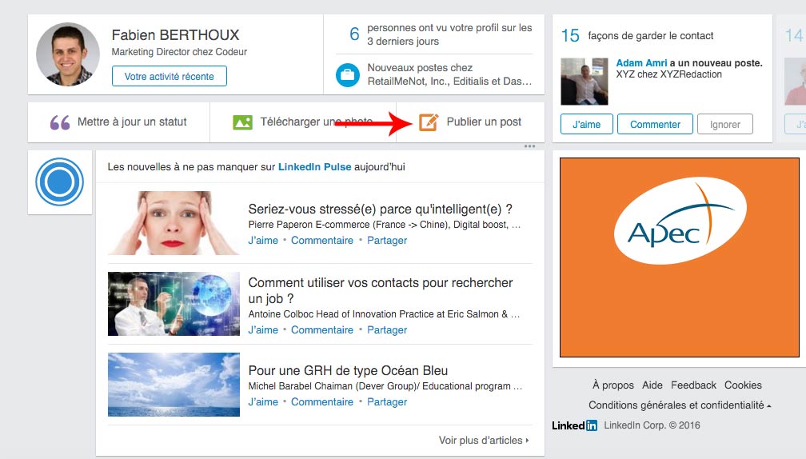This screenshot has height=459, width=806.
Task: Open the three-dots options above Pulse feed
Action: [x=529, y=146]
